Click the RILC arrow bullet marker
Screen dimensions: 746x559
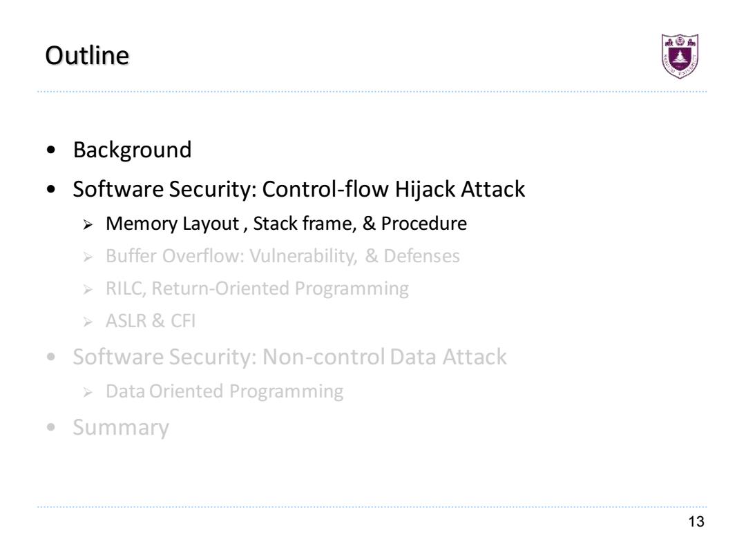(88, 289)
